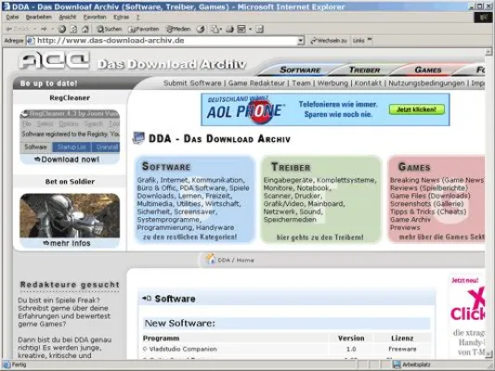Open the Werbung link
The width and height of the screenshot is (495, 371).
332,83
